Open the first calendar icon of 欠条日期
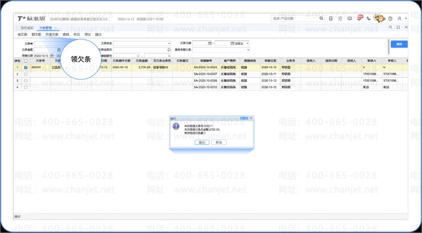The height and width of the screenshot is (233, 422). pos(210,43)
